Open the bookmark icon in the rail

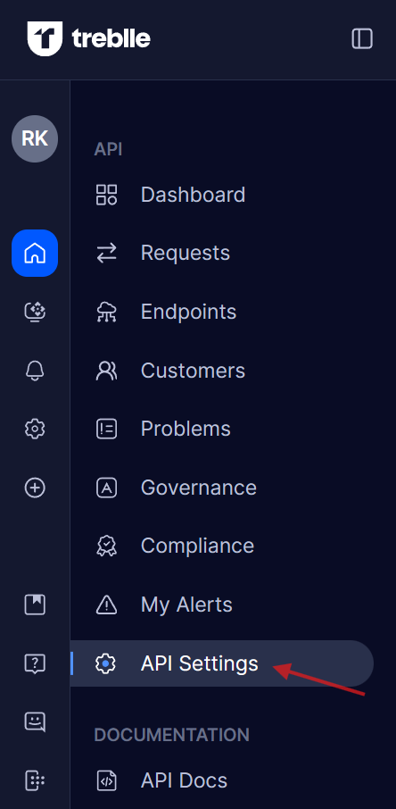pos(35,605)
